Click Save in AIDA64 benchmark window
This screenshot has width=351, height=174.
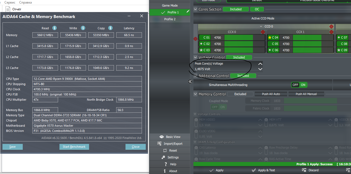13,147
